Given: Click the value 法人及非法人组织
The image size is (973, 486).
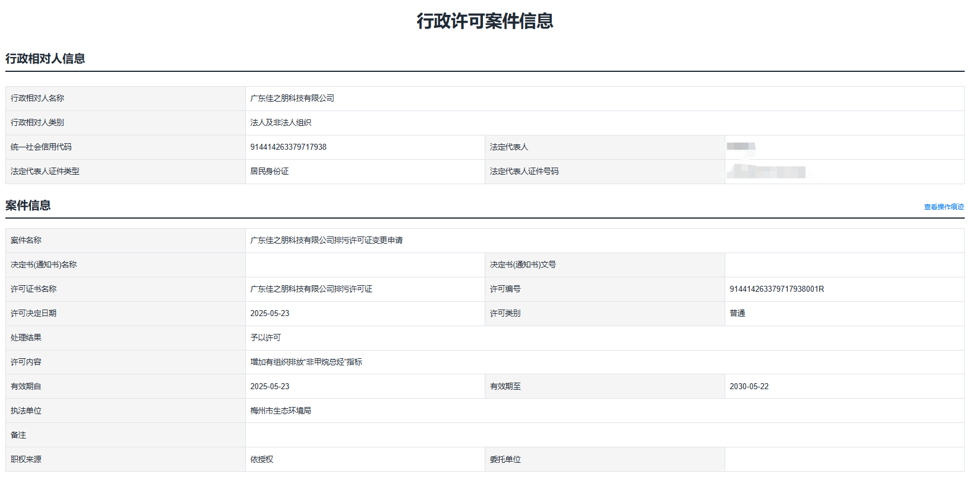Looking at the screenshot, I should [280, 123].
